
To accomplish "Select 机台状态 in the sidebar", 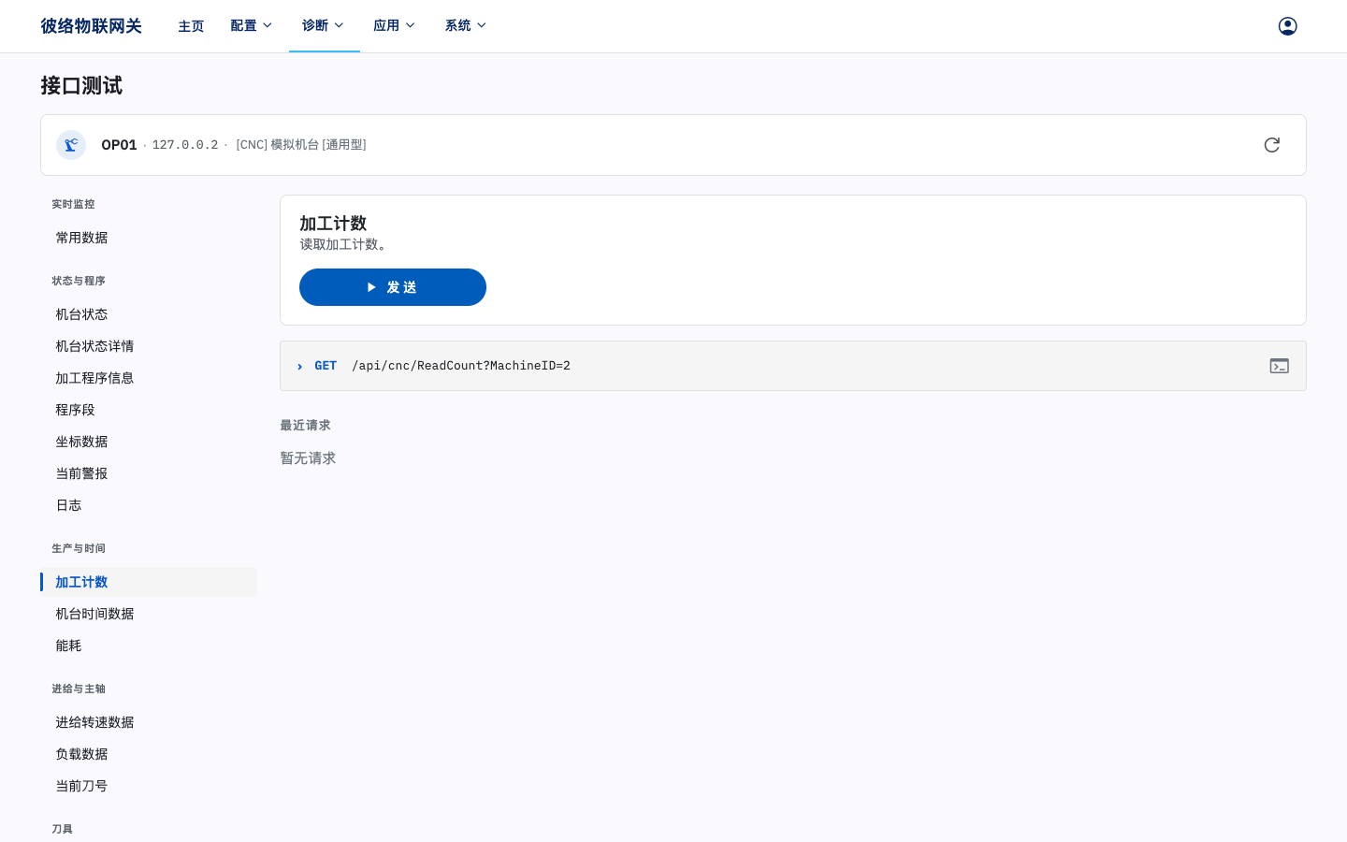I will 149,314.
